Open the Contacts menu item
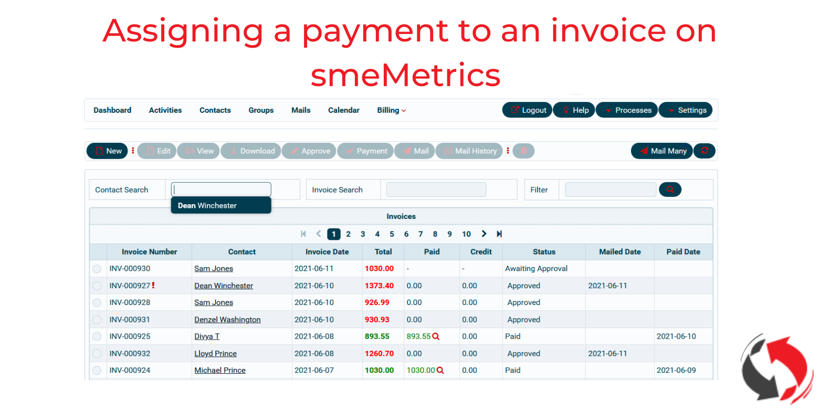 [215, 110]
